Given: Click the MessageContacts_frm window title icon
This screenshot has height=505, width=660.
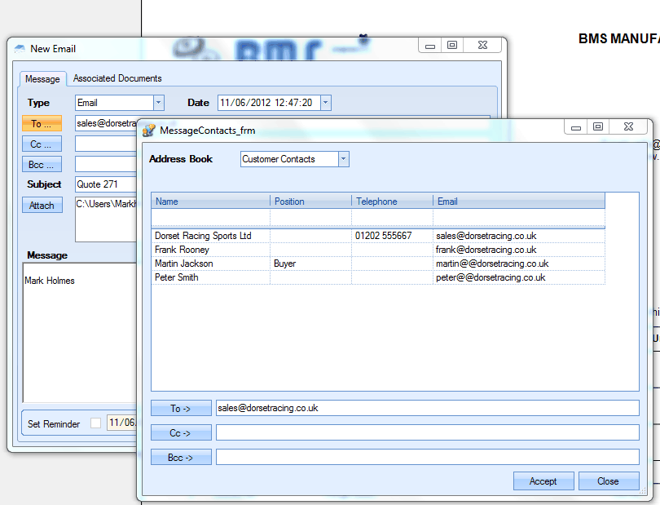Looking at the screenshot, I should click(x=149, y=131).
